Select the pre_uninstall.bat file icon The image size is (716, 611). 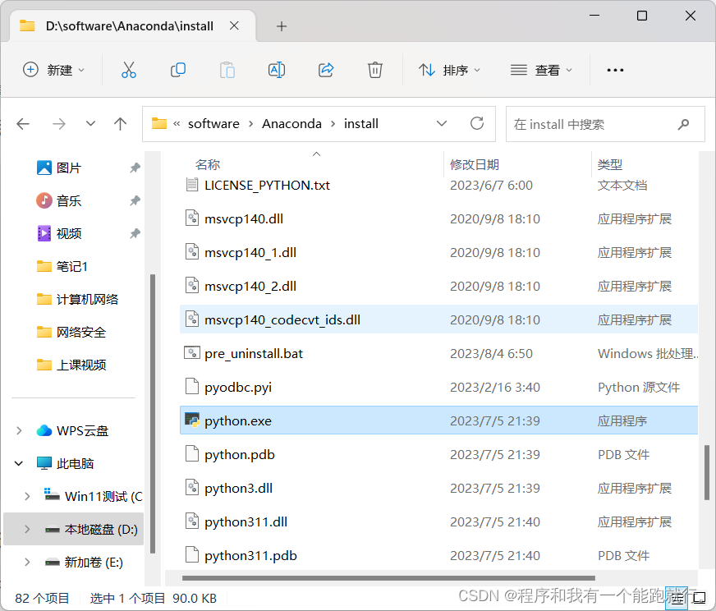(x=192, y=353)
